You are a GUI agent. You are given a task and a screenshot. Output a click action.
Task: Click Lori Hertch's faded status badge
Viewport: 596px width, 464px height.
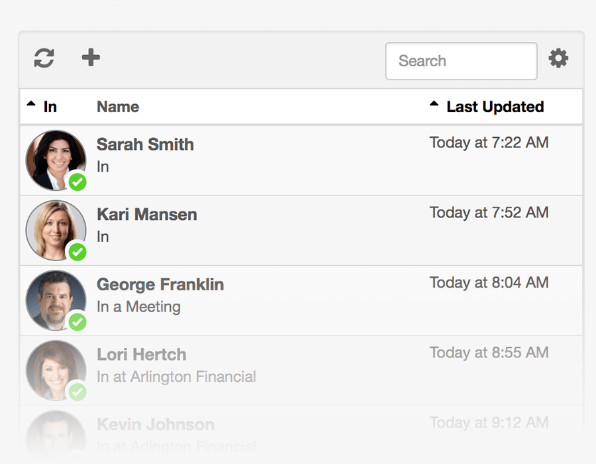pyautogui.click(x=77, y=392)
